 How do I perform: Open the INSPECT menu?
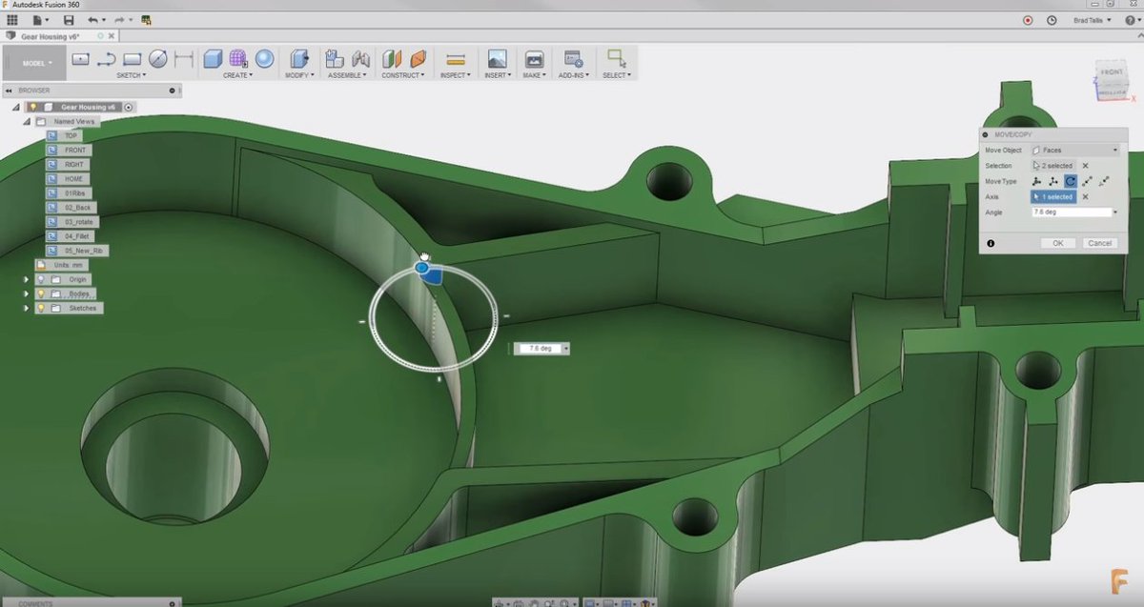point(456,75)
